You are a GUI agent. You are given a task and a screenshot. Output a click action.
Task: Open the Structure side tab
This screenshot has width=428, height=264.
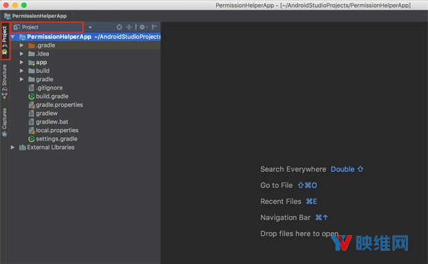click(5, 82)
